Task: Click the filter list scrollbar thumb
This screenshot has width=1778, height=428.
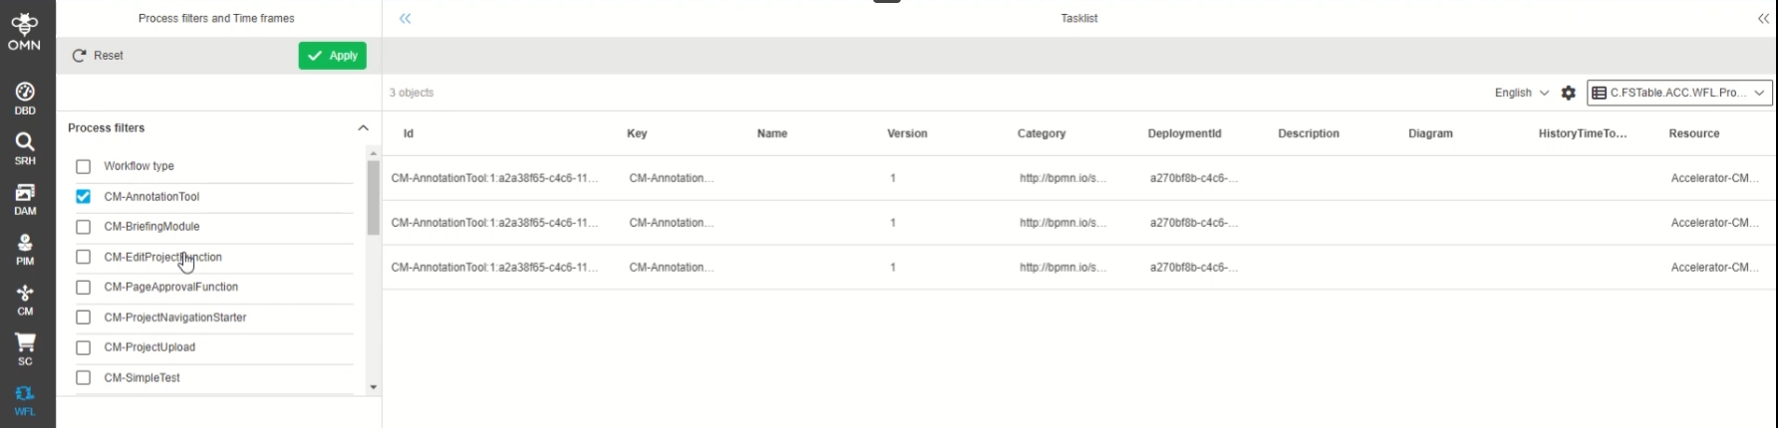Action: click(x=374, y=197)
